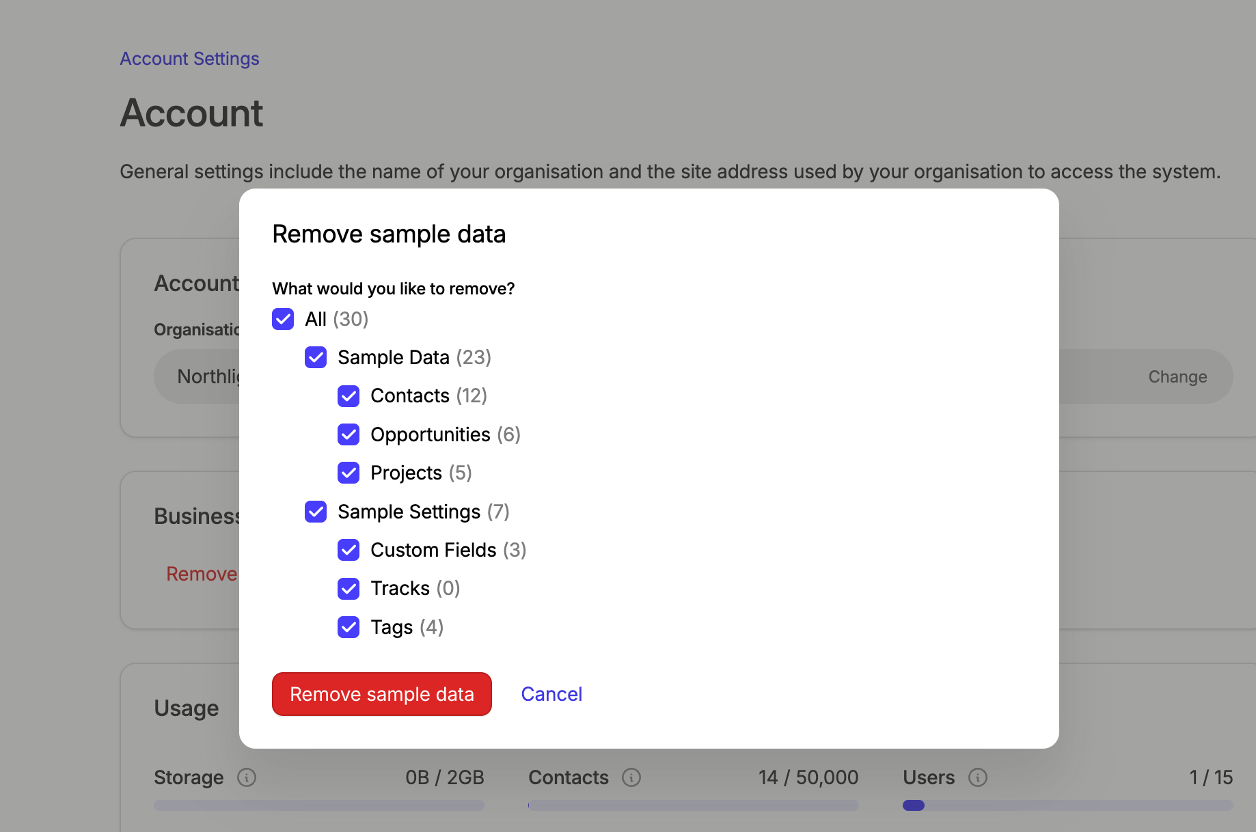Uncheck the Tags (4) checkbox

(x=349, y=627)
